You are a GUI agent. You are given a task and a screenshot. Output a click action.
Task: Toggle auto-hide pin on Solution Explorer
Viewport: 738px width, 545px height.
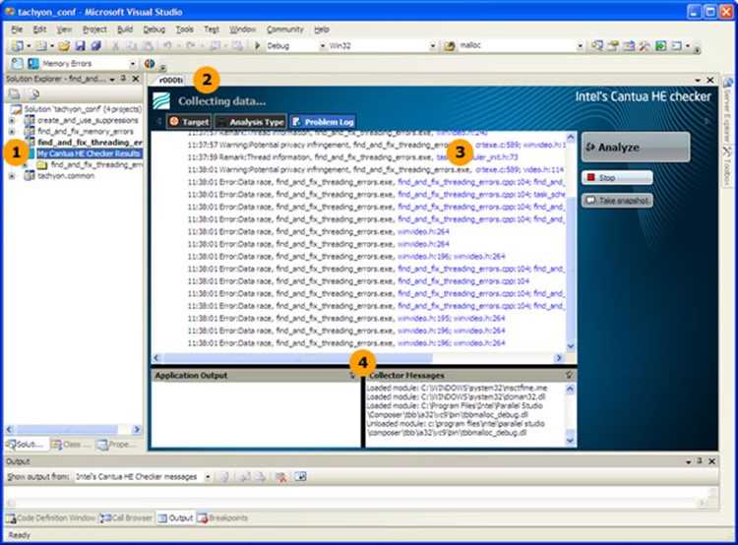click(x=123, y=79)
